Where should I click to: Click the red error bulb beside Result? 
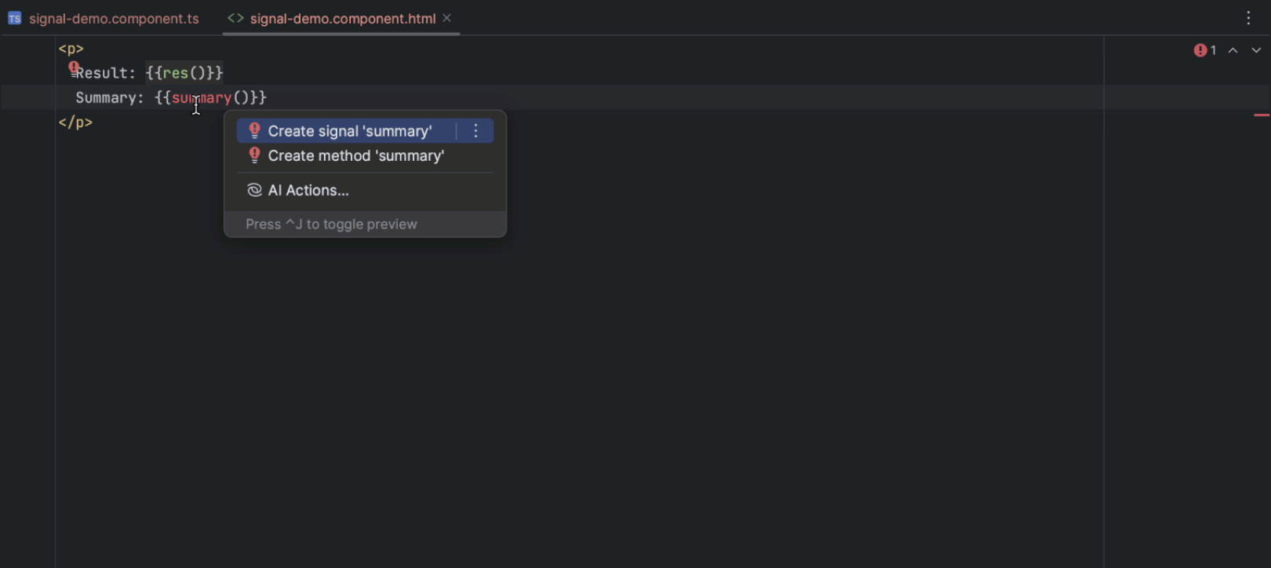click(x=73, y=67)
